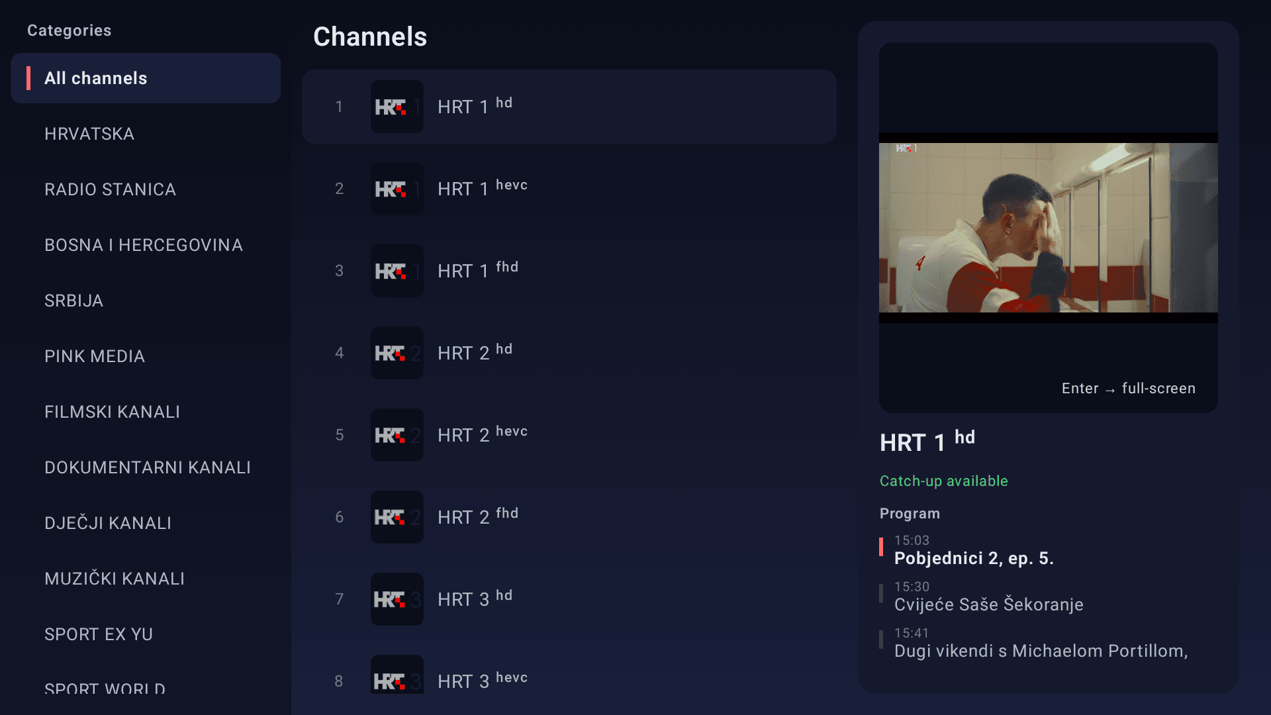Click the HRT 1 hd title in details panel

(x=927, y=442)
